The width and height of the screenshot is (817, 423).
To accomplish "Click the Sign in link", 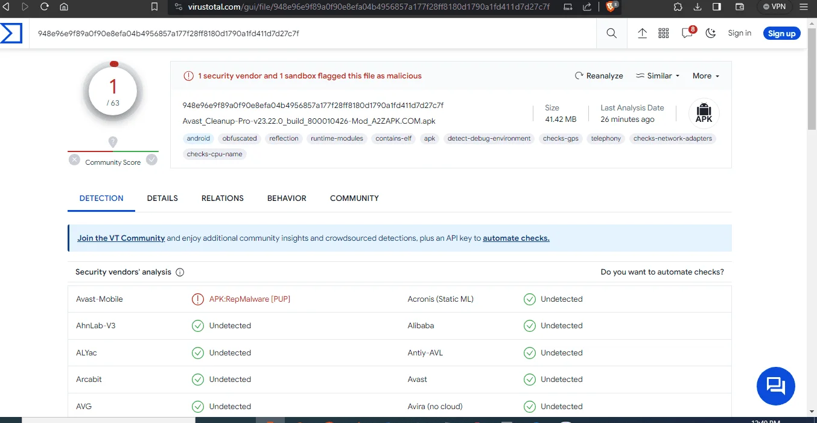I will point(739,33).
